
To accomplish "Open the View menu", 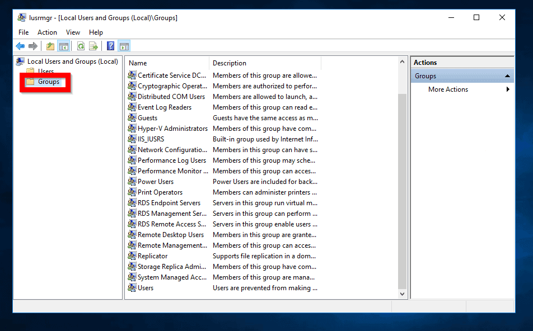I will click(x=73, y=32).
